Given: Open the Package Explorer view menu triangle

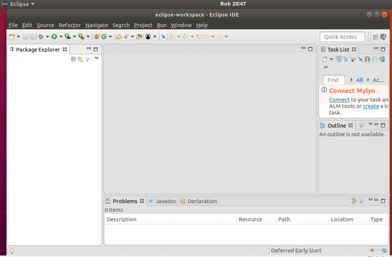Looking at the screenshot, I should [x=96, y=58].
